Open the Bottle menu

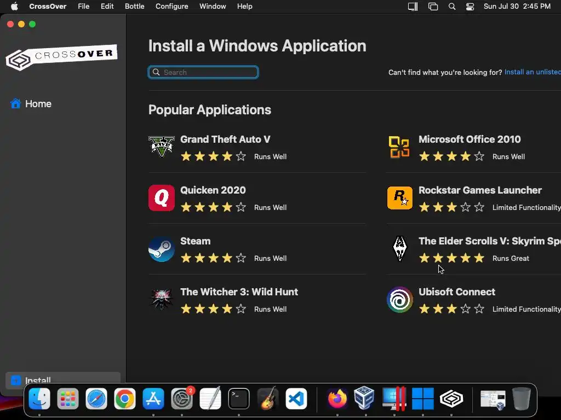click(135, 7)
